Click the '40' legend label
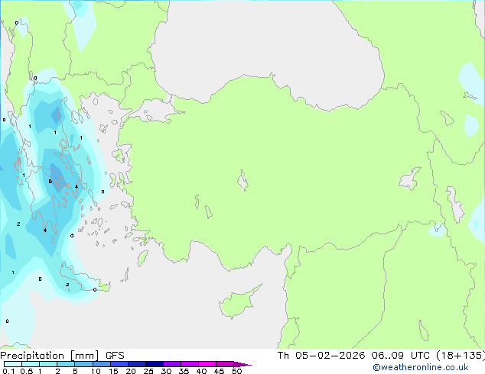 point(201,371)
